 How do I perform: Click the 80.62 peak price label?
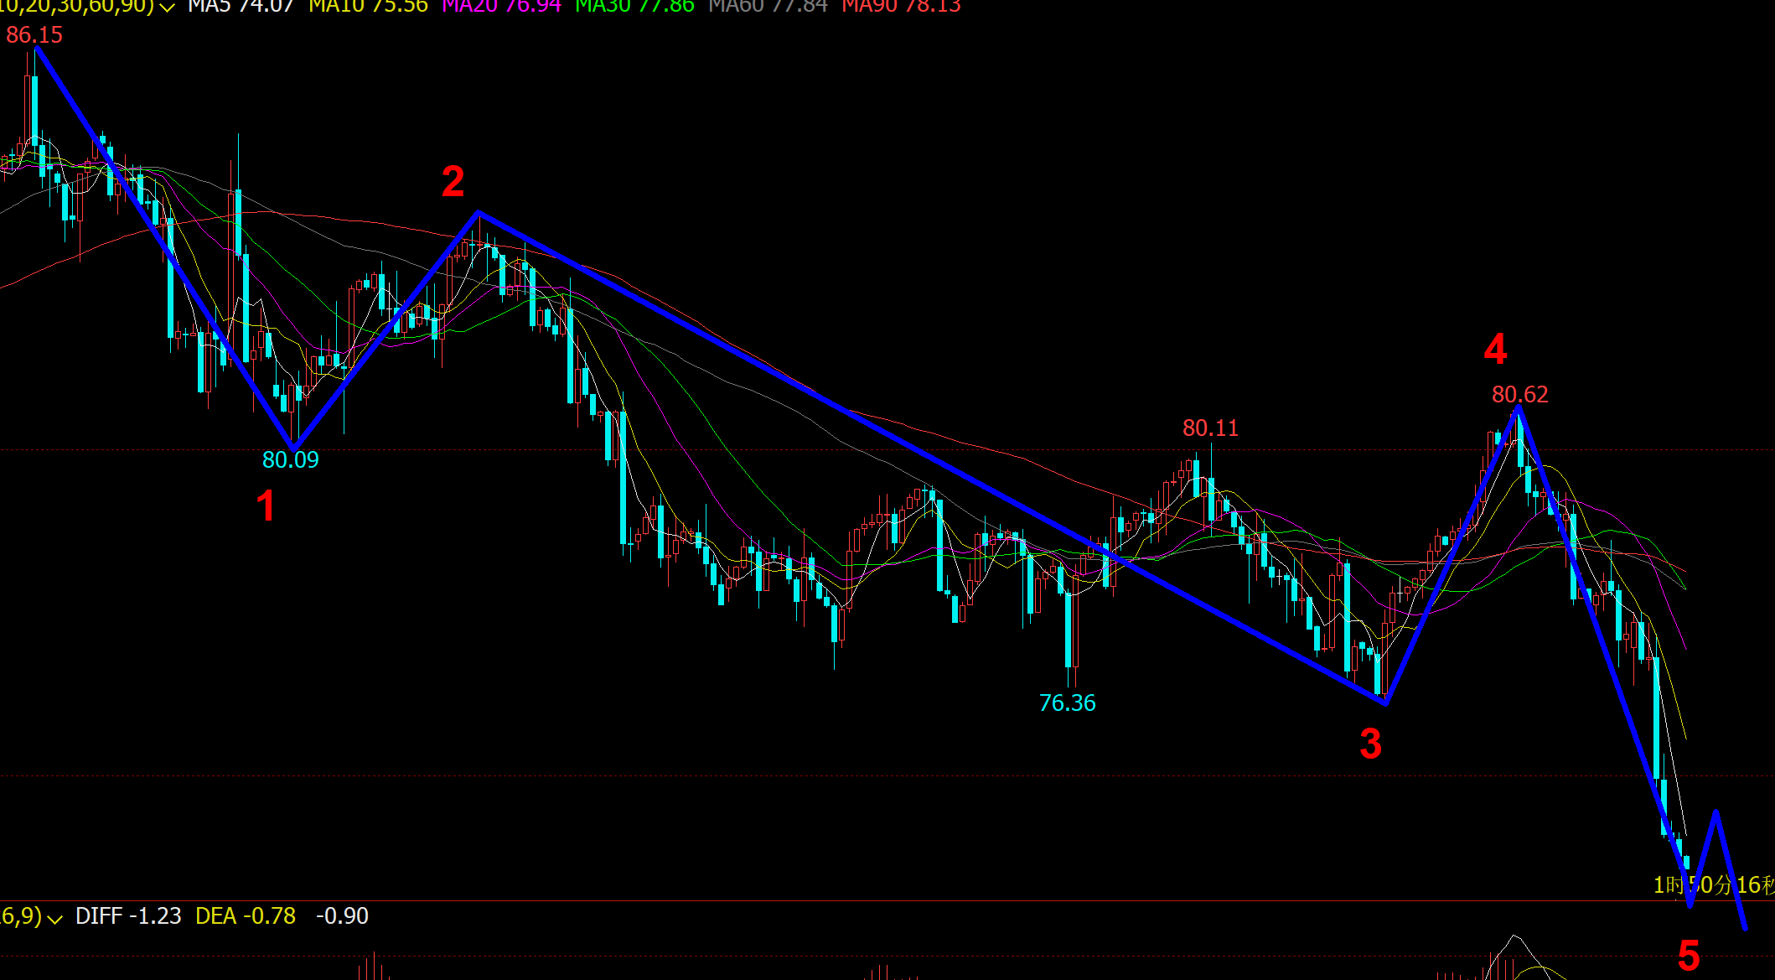1519,394
